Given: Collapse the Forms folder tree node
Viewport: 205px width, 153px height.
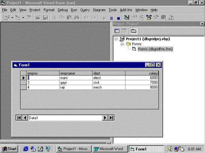Looking at the screenshot, I should (x=122, y=44).
